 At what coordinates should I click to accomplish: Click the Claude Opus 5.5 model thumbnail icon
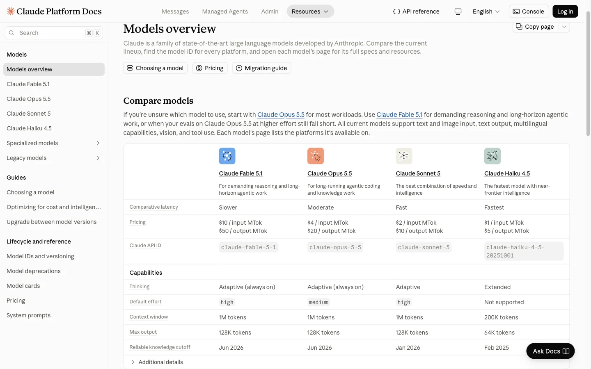(316, 156)
